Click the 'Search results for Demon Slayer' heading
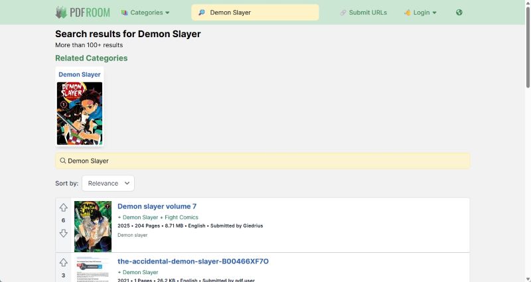Image resolution: width=531 pixels, height=282 pixels. [128, 34]
